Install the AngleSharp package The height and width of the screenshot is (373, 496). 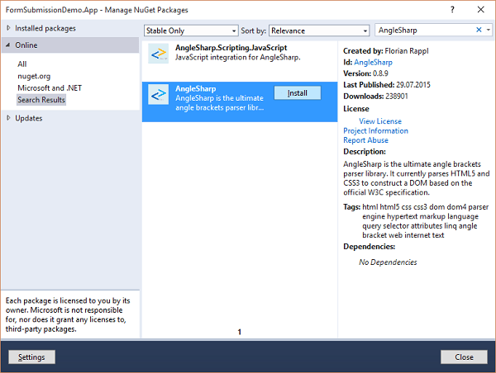tap(297, 93)
